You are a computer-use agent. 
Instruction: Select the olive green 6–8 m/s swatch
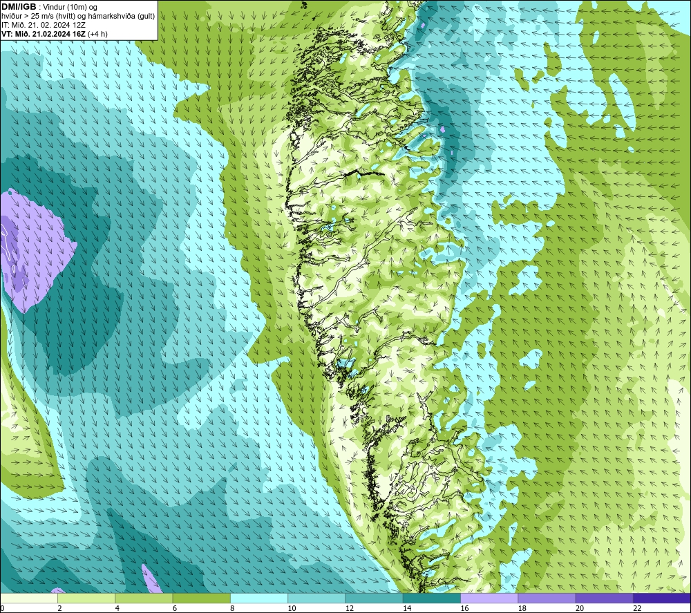point(201,598)
